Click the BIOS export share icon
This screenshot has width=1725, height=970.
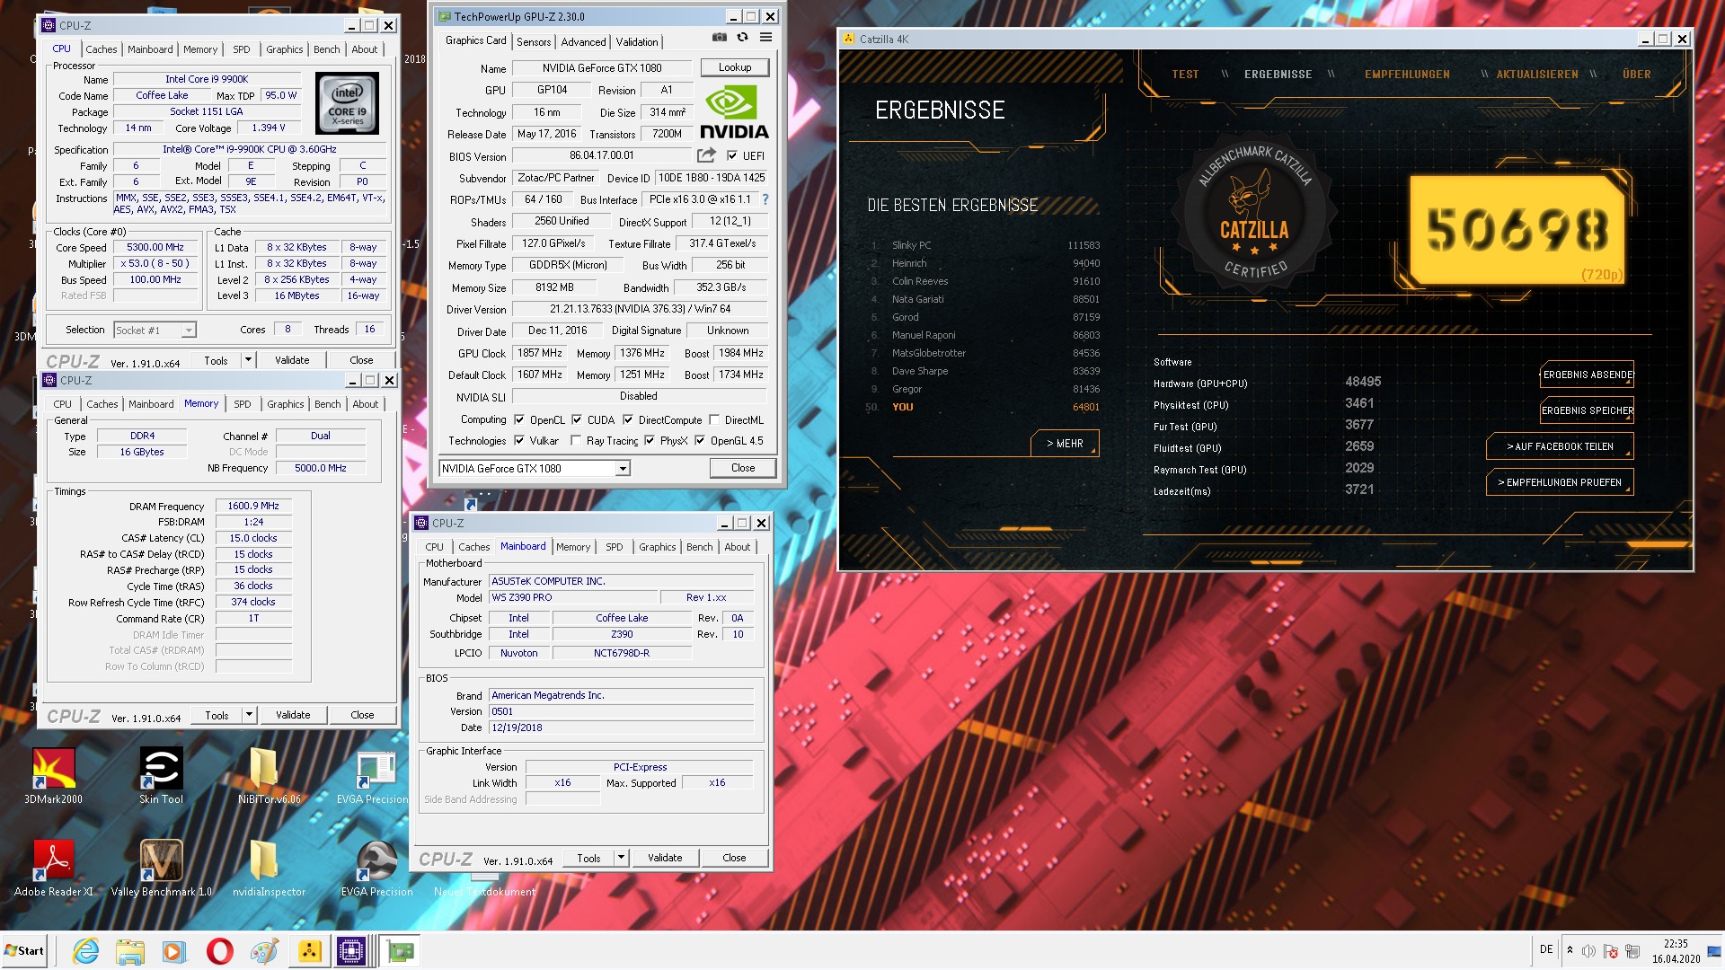point(706,155)
